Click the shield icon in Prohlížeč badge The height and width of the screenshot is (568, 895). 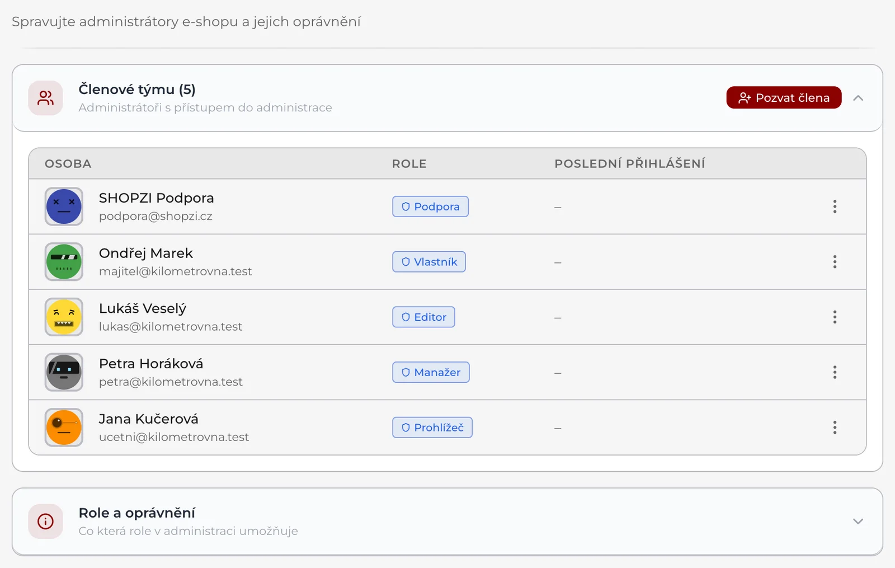tap(406, 428)
